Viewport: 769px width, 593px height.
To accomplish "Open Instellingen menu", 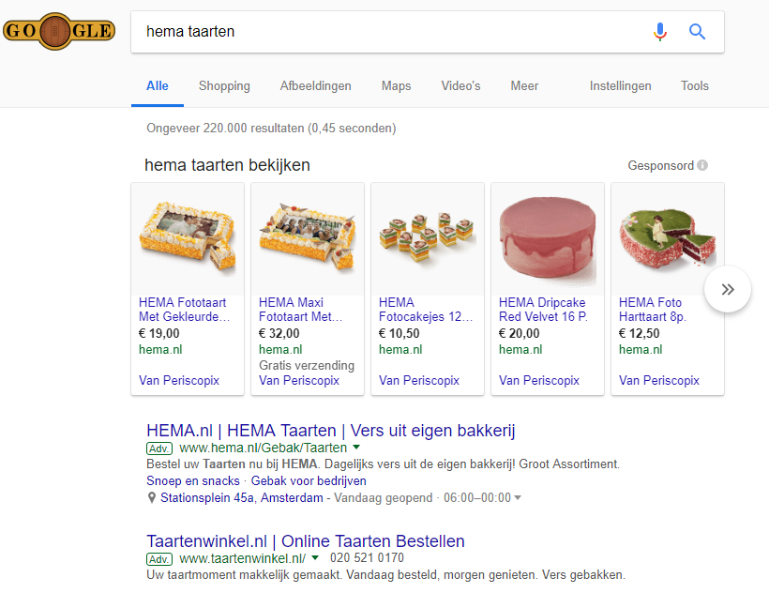I will point(621,85).
